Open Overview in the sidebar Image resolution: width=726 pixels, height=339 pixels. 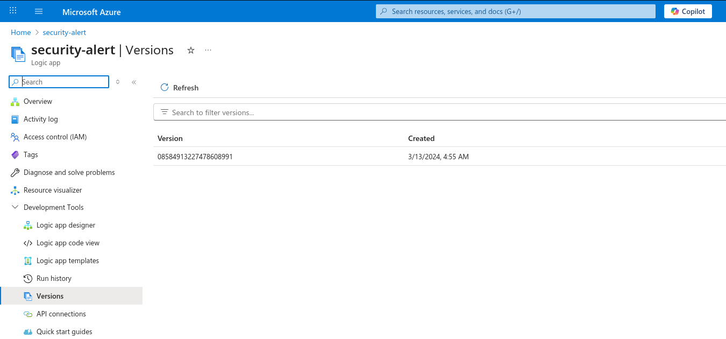click(x=38, y=101)
